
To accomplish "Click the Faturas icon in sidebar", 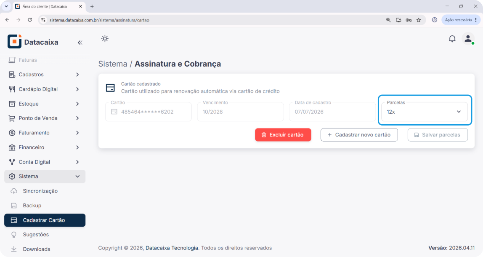I will point(12,60).
